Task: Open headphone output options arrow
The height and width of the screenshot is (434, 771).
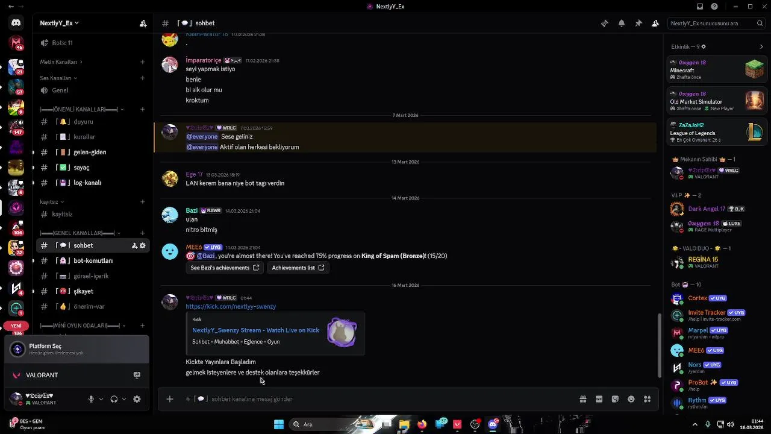Action: 124,399
